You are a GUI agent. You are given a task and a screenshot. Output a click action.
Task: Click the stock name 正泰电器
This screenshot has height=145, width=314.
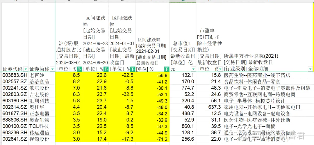[x=39, y=114]
